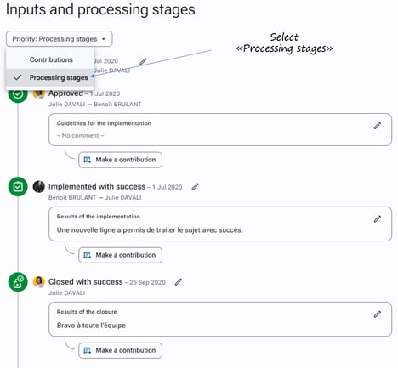Screen dimensions: 398x368
Task: Click the pencil icon next to Jul 2020 at top
Action: [x=143, y=61]
